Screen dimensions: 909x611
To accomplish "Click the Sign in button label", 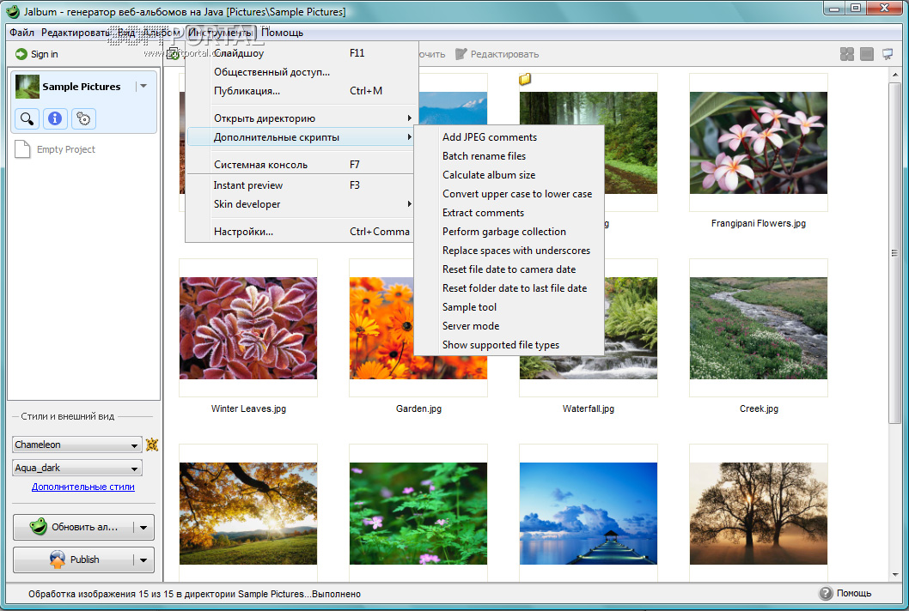I will 44,54.
